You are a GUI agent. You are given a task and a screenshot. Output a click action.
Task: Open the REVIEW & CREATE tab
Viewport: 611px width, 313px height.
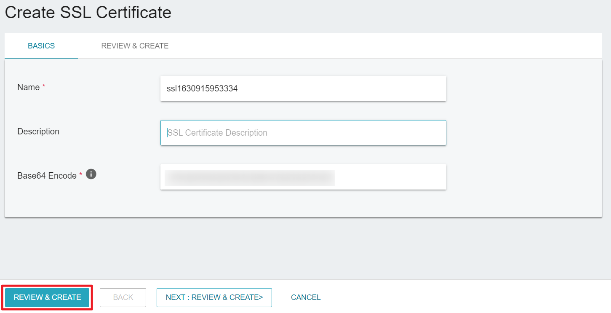tap(135, 46)
